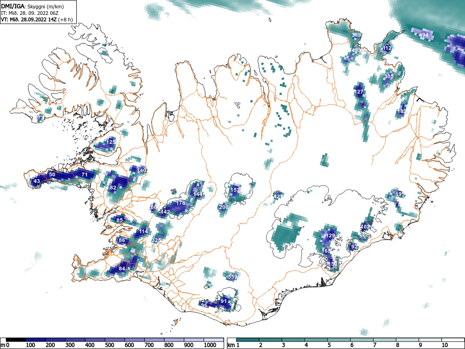Select the 112 visibility label

387,48
